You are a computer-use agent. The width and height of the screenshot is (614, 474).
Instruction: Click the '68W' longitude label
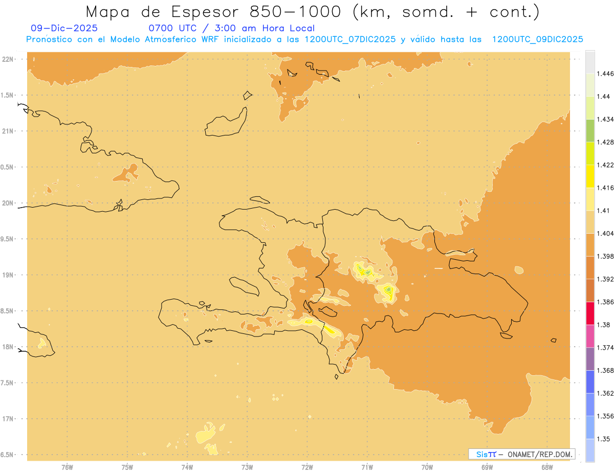tap(547, 467)
